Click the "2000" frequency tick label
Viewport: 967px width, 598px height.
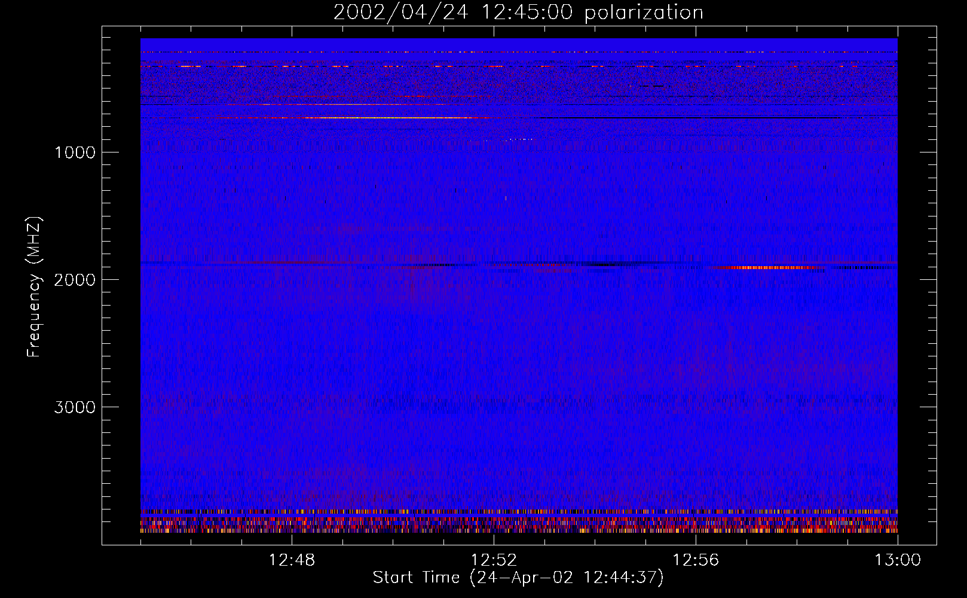point(75,280)
